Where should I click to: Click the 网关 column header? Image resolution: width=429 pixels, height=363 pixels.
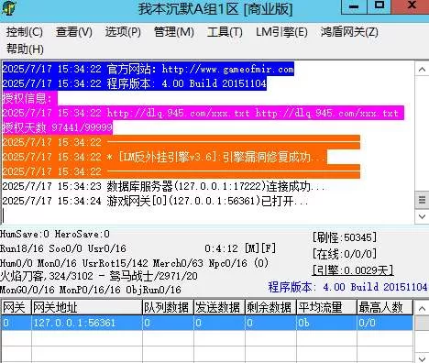click(16, 307)
